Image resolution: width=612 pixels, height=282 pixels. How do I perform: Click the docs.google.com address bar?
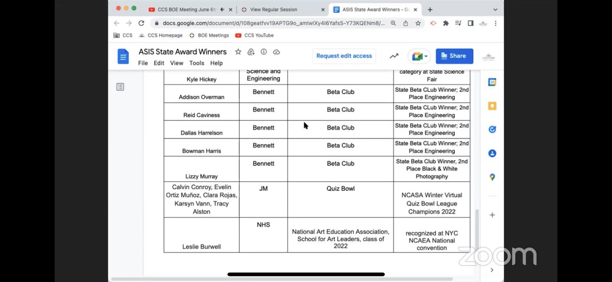pyautogui.click(x=274, y=23)
